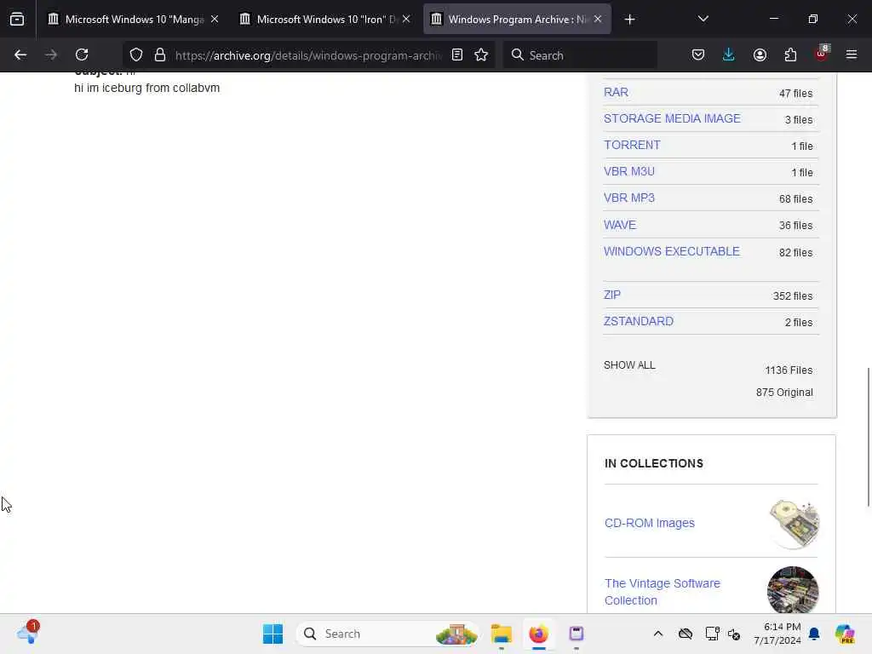Save page to Pocket
Viewport: 872px width, 654px height.
coord(698,54)
